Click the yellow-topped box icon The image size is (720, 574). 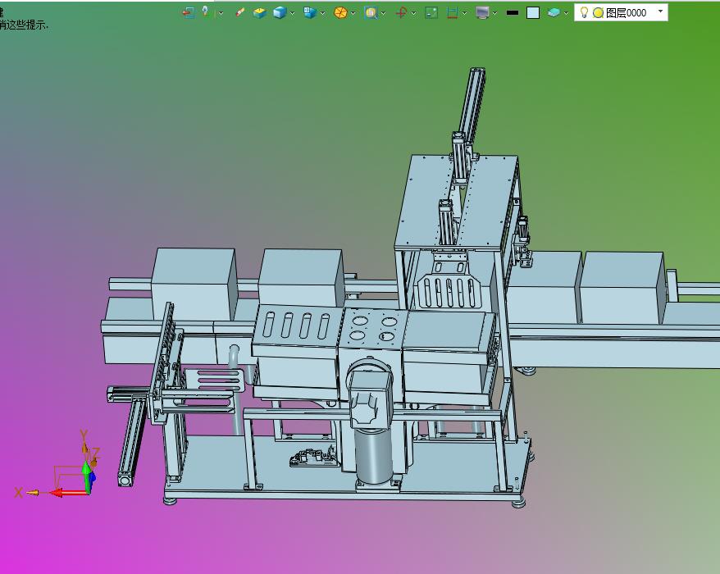259,13
